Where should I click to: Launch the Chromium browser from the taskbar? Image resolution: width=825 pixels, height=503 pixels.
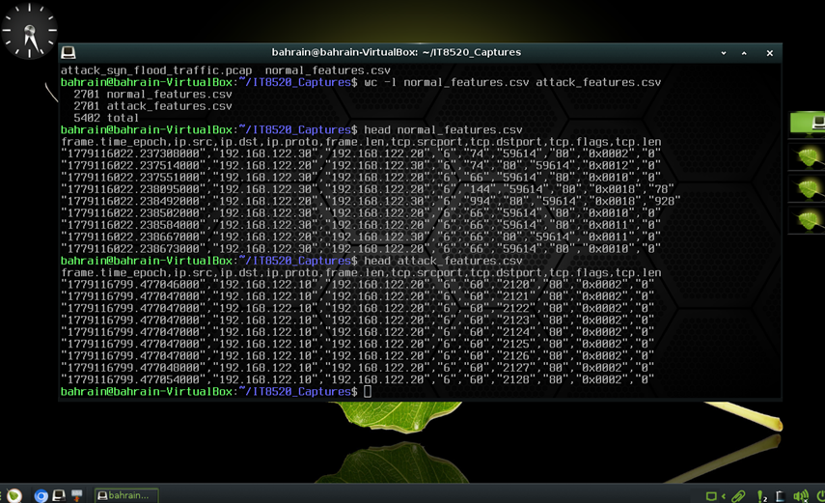[x=41, y=495]
